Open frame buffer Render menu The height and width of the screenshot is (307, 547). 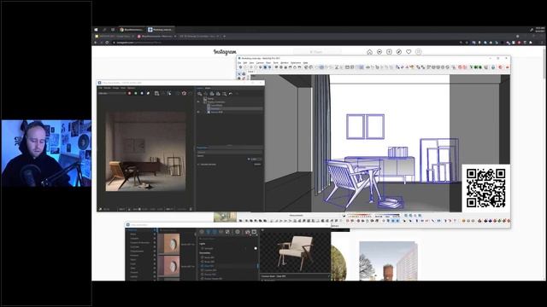point(107,88)
